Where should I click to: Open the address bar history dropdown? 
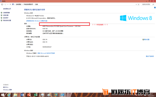click(136, 5)
